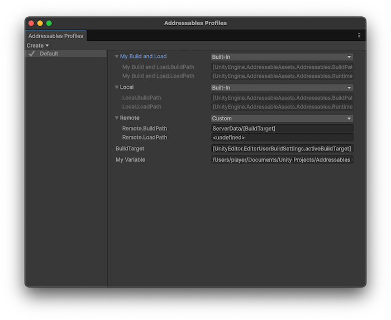Click the Remote.BuildPath input field
Image resolution: width=391 pixels, height=320 pixels.
(x=282, y=129)
